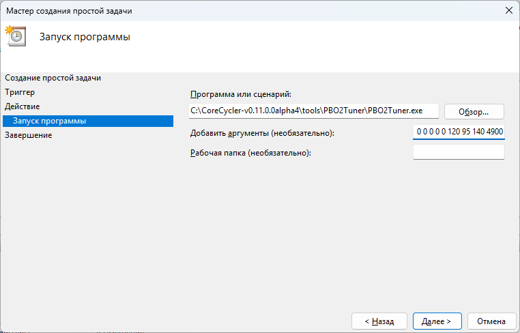
Task: Select the Триггер step in sidebar
Action: click(x=20, y=92)
